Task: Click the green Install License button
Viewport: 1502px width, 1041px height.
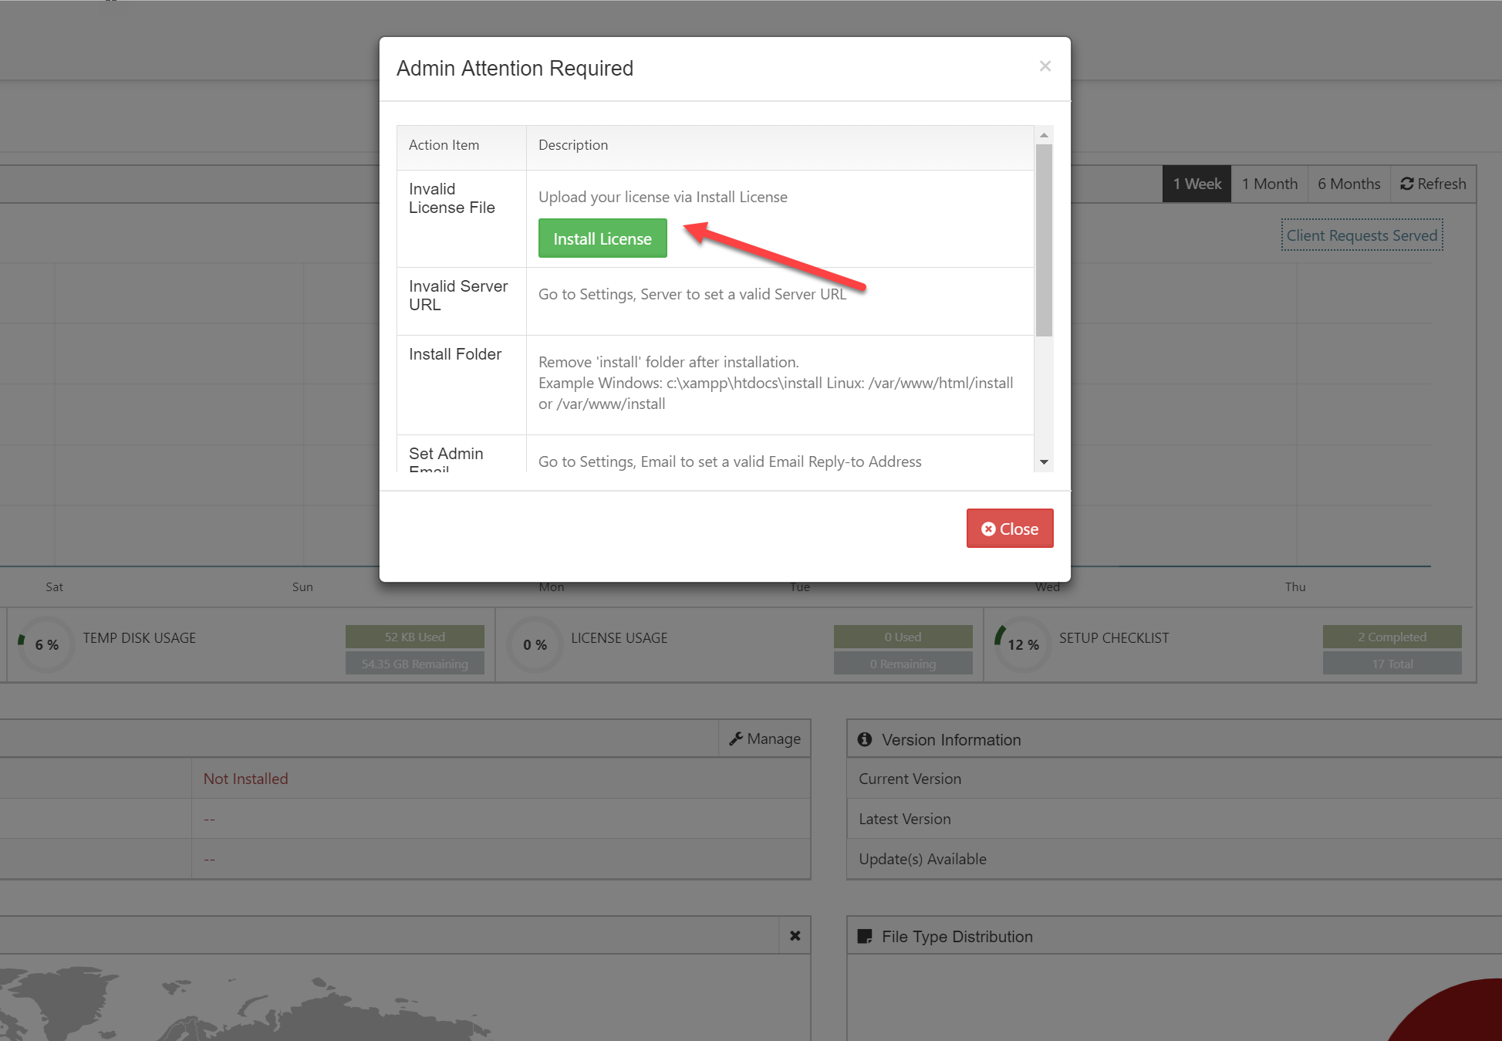Action: (x=602, y=238)
